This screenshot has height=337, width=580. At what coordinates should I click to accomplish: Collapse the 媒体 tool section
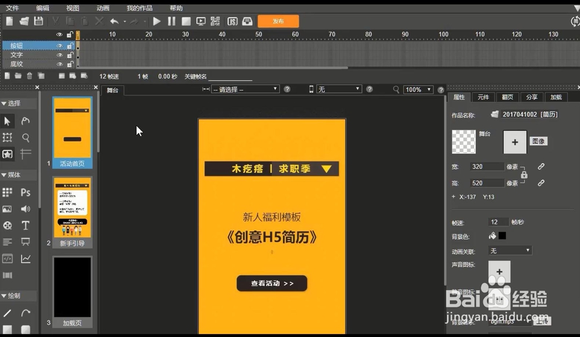tap(3, 175)
